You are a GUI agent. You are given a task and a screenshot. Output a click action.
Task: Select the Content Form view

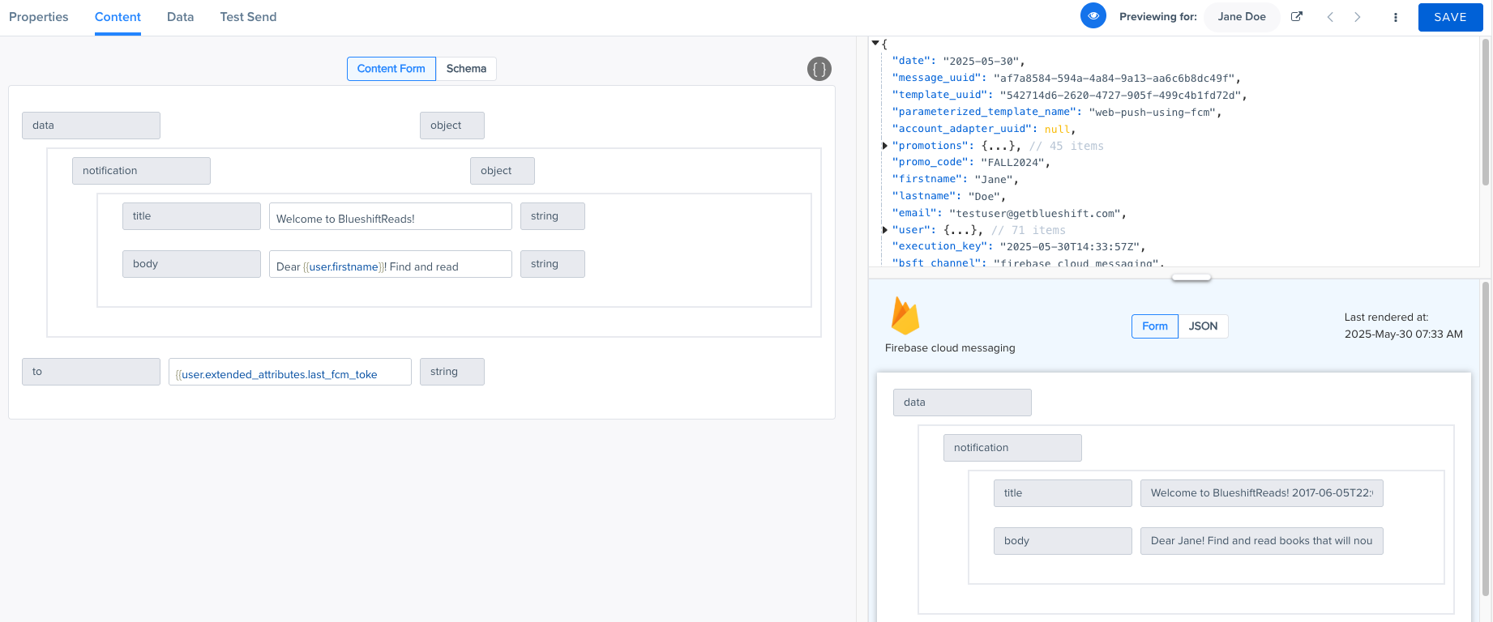(x=391, y=69)
